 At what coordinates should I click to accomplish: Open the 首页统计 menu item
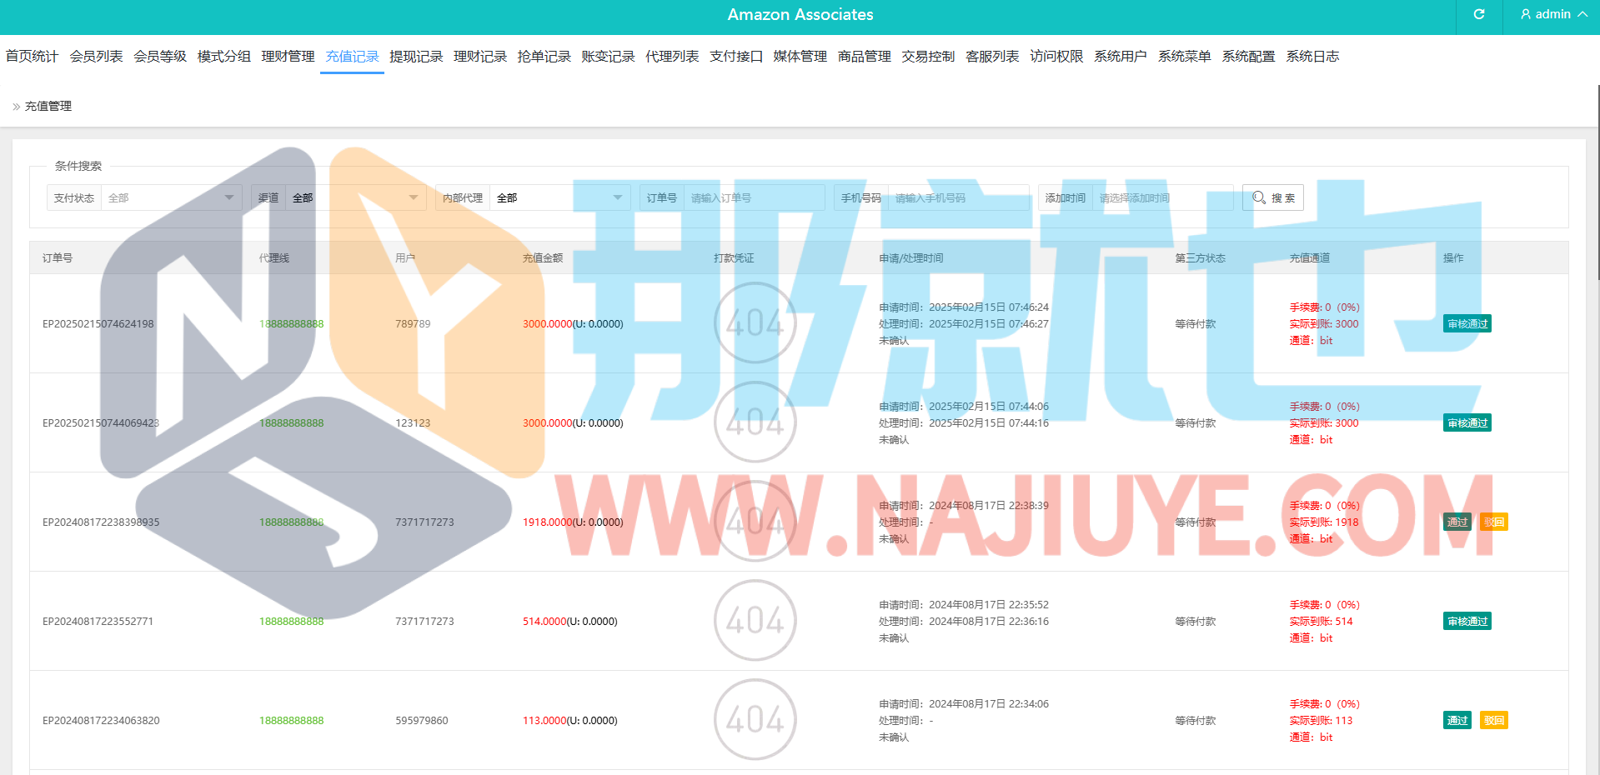(32, 57)
